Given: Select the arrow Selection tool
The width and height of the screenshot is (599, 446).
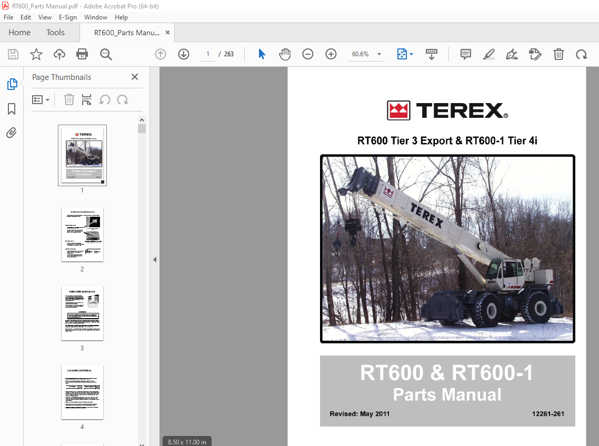Looking at the screenshot, I should tap(262, 54).
